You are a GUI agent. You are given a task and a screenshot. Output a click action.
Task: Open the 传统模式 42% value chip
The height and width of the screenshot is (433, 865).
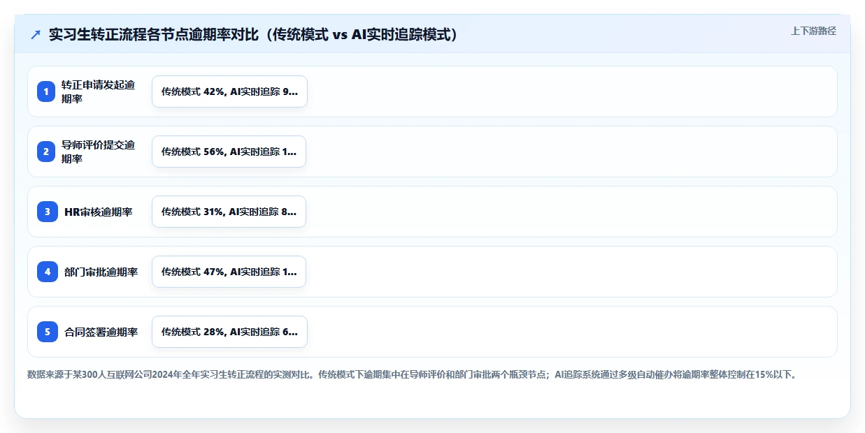click(229, 91)
